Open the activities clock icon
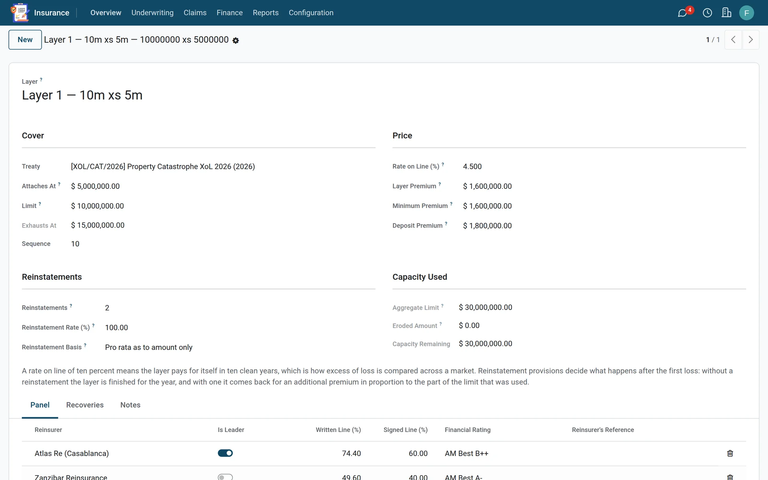The image size is (768, 480). pyautogui.click(x=707, y=13)
